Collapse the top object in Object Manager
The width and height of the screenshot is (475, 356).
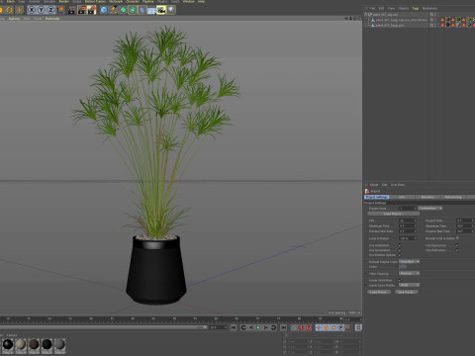366,15
